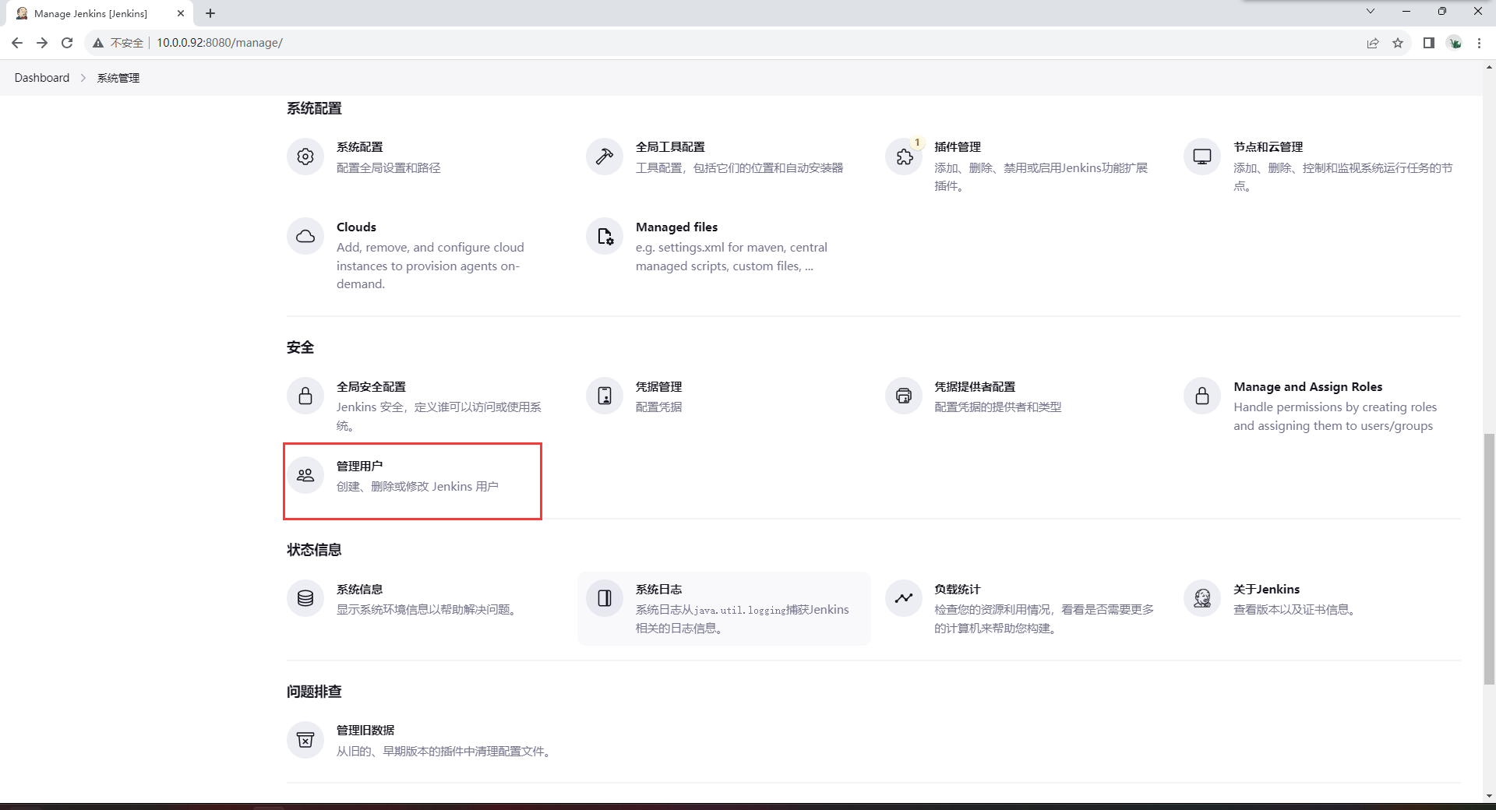
Task: Reload the Jenkins manage page
Action: [x=67, y=43]
